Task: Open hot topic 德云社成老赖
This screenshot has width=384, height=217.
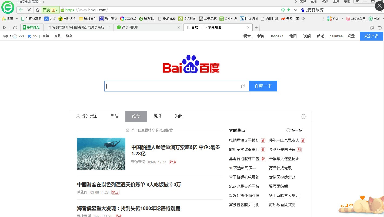Action: 280,168
